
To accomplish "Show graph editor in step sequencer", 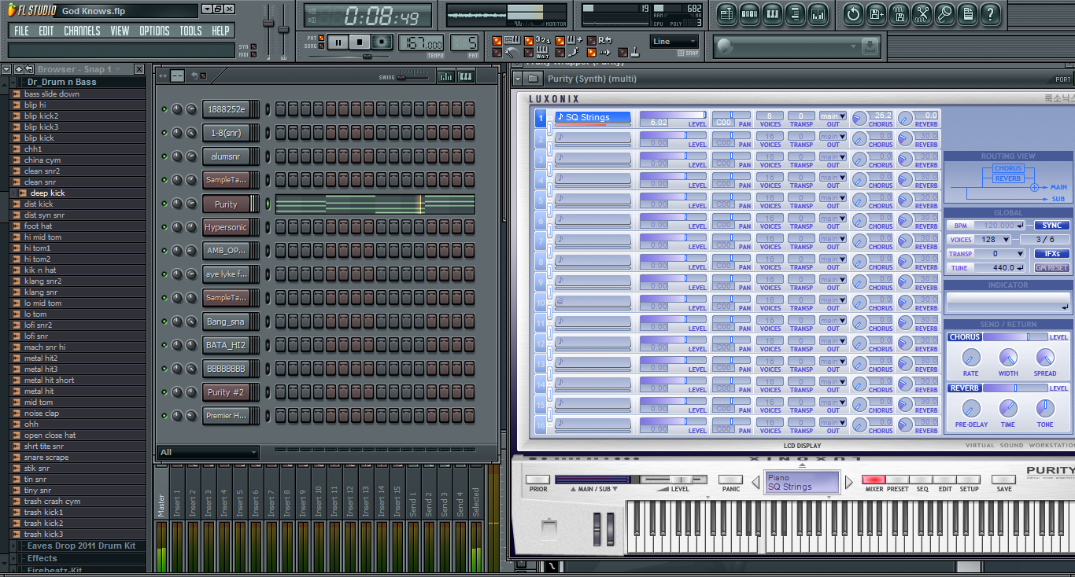I will [446, 76].
